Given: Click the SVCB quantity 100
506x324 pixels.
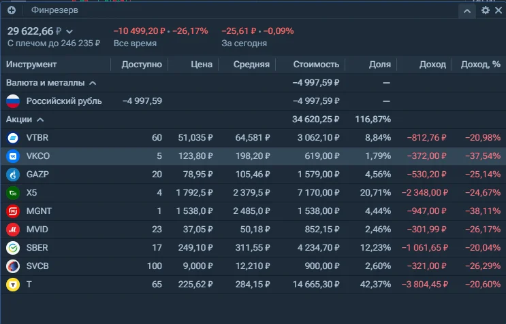Looking at the screenshot, I should tap(155, 266).
